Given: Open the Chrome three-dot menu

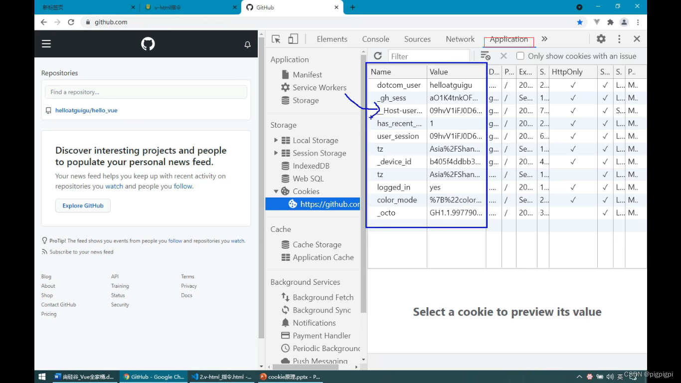Looking at the screenshot, I should click(x=638, y=22).
